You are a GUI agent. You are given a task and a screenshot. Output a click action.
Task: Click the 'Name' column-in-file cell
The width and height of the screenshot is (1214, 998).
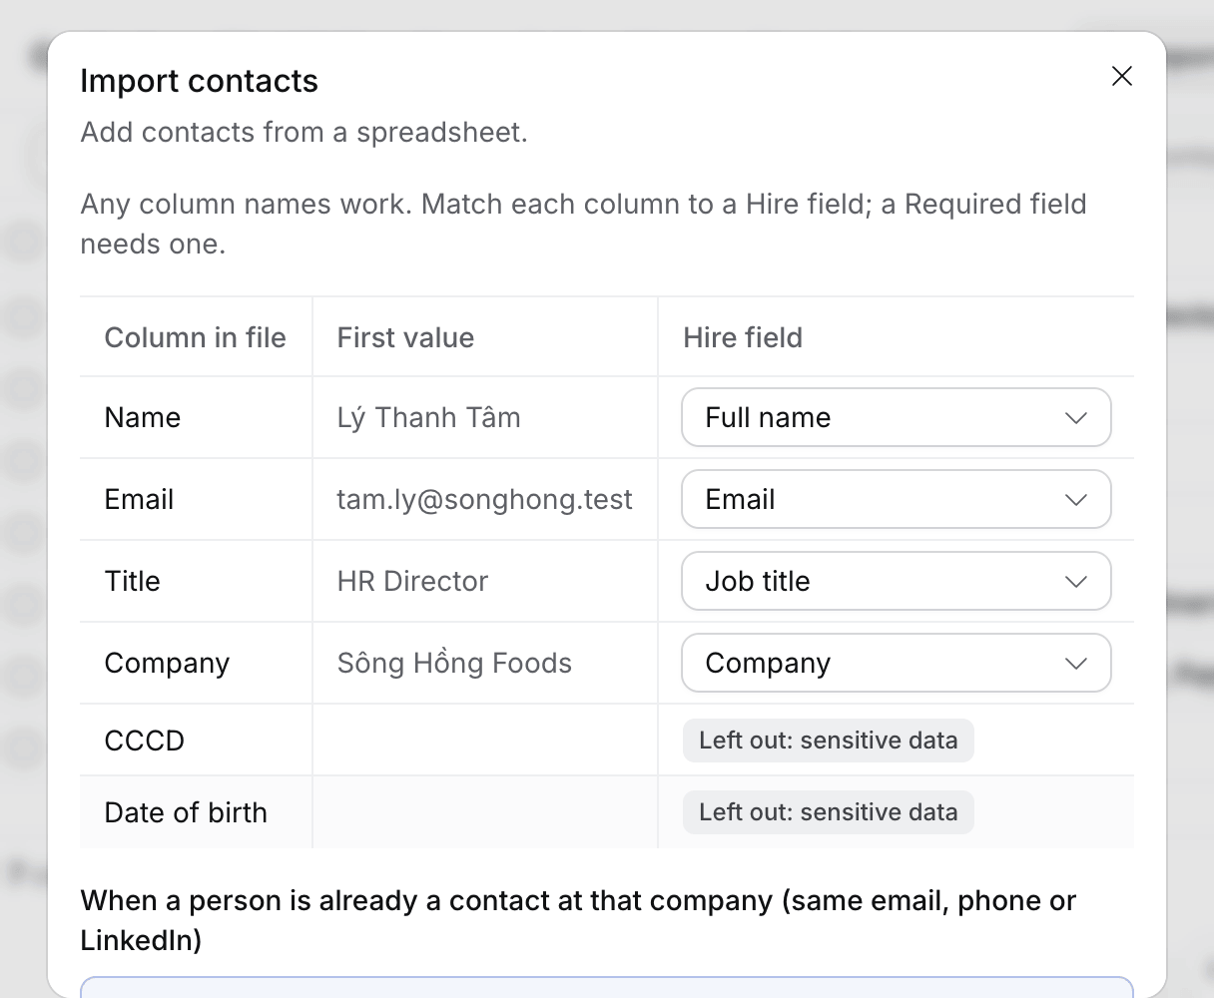pyautogui.click(x=196, y=417)
